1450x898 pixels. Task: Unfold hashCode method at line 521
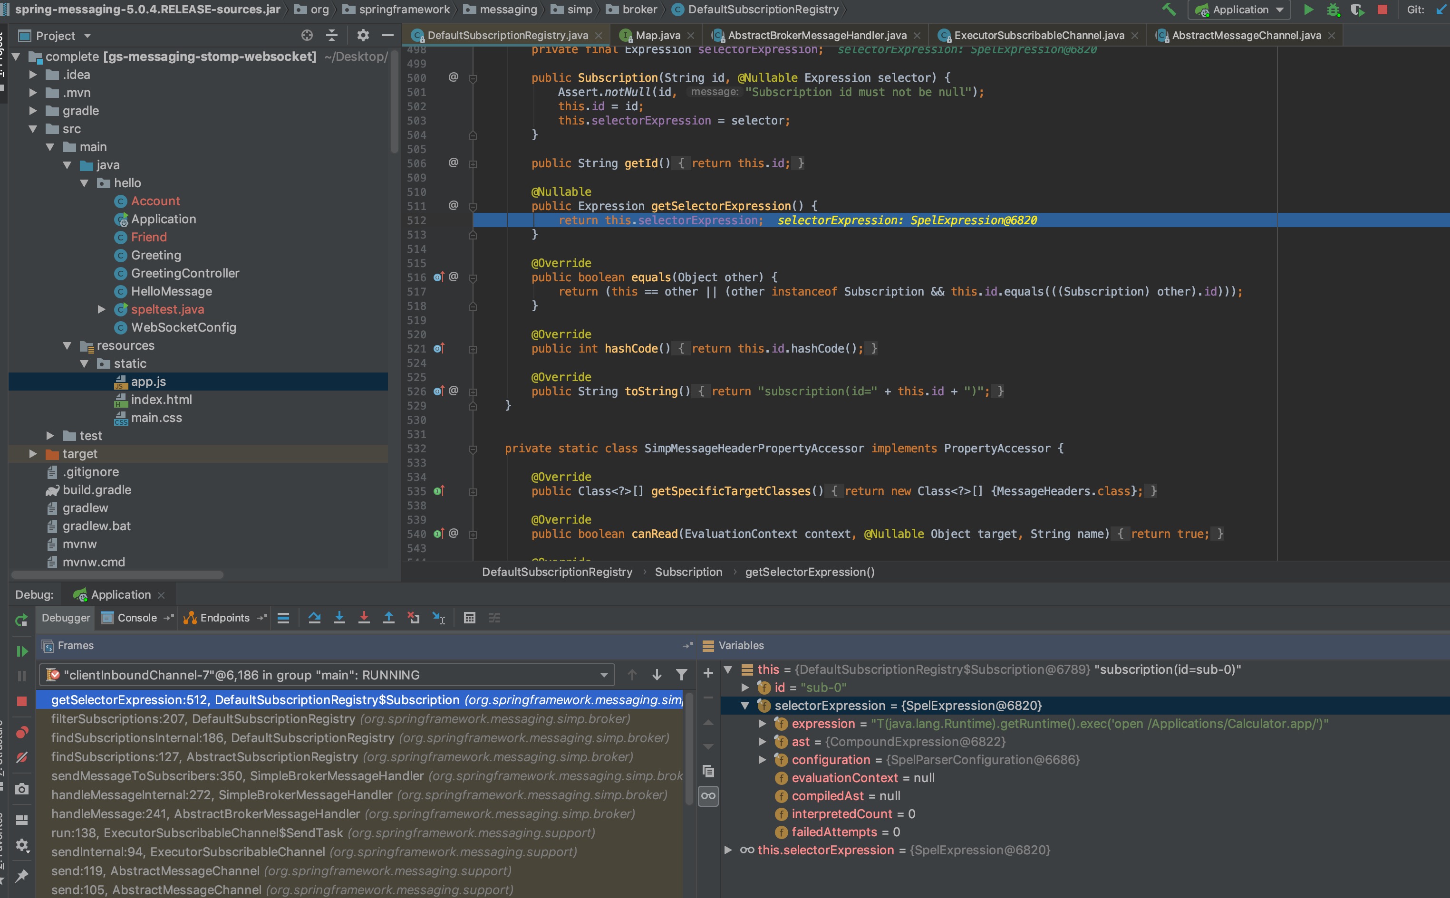tap(473, 349)
